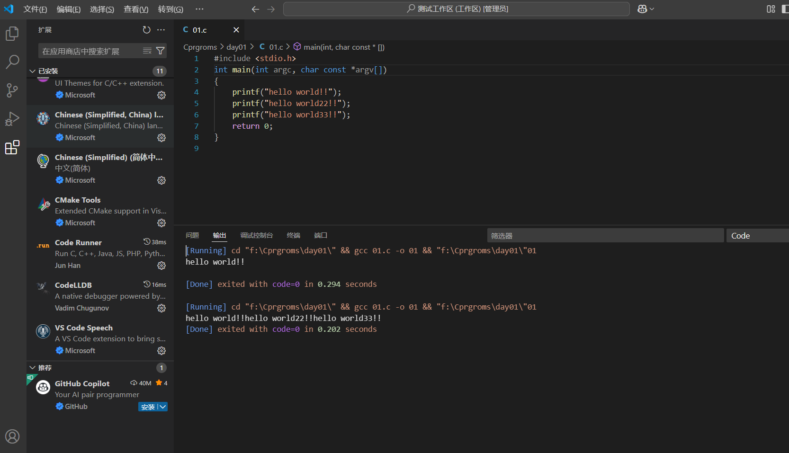Open the Accounts icon at activity bar bottom
The height and width of the screenshot is (453, 789).
pyautogui.click(x=12, y=436)
